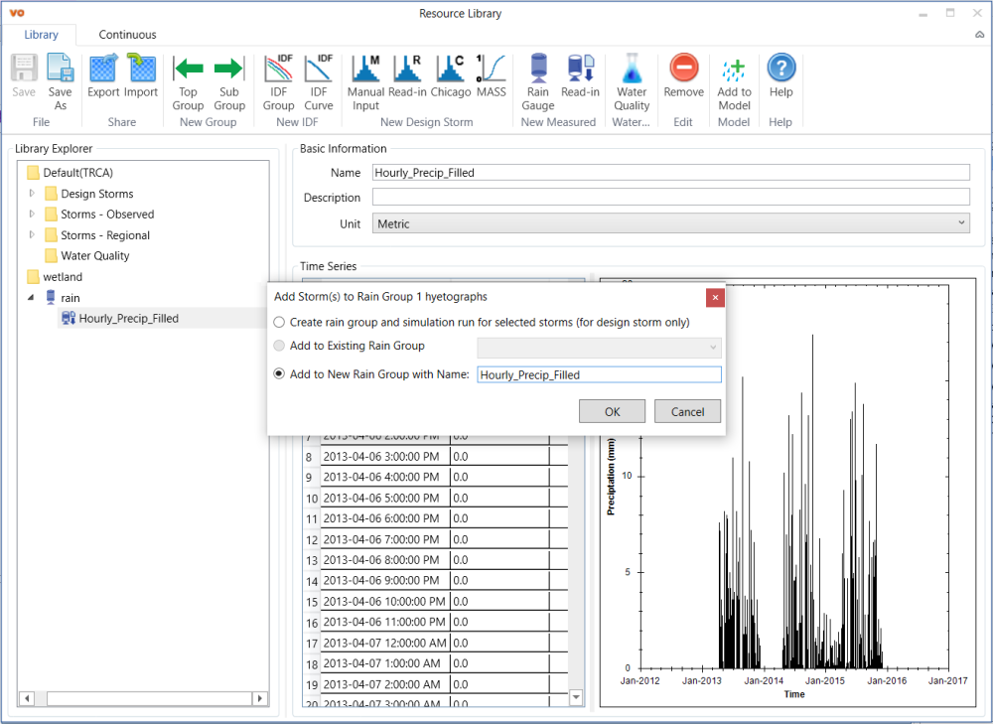Open the Water Quality tool
Viewport: 993px width, 724px height.
point(632,79)
